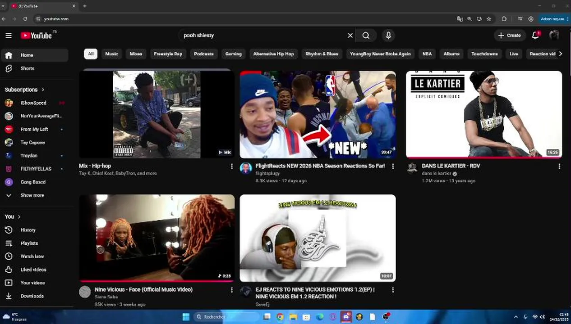Open EJ Reacts to Nine Vicious thumbnail
Screen dimensions: 571x324
pos(318,238)
